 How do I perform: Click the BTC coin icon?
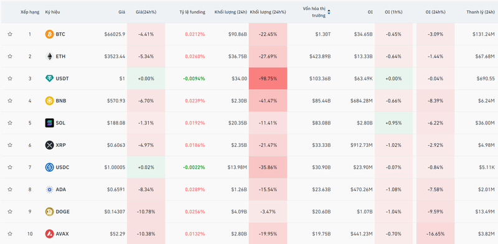tap(49, 34)
